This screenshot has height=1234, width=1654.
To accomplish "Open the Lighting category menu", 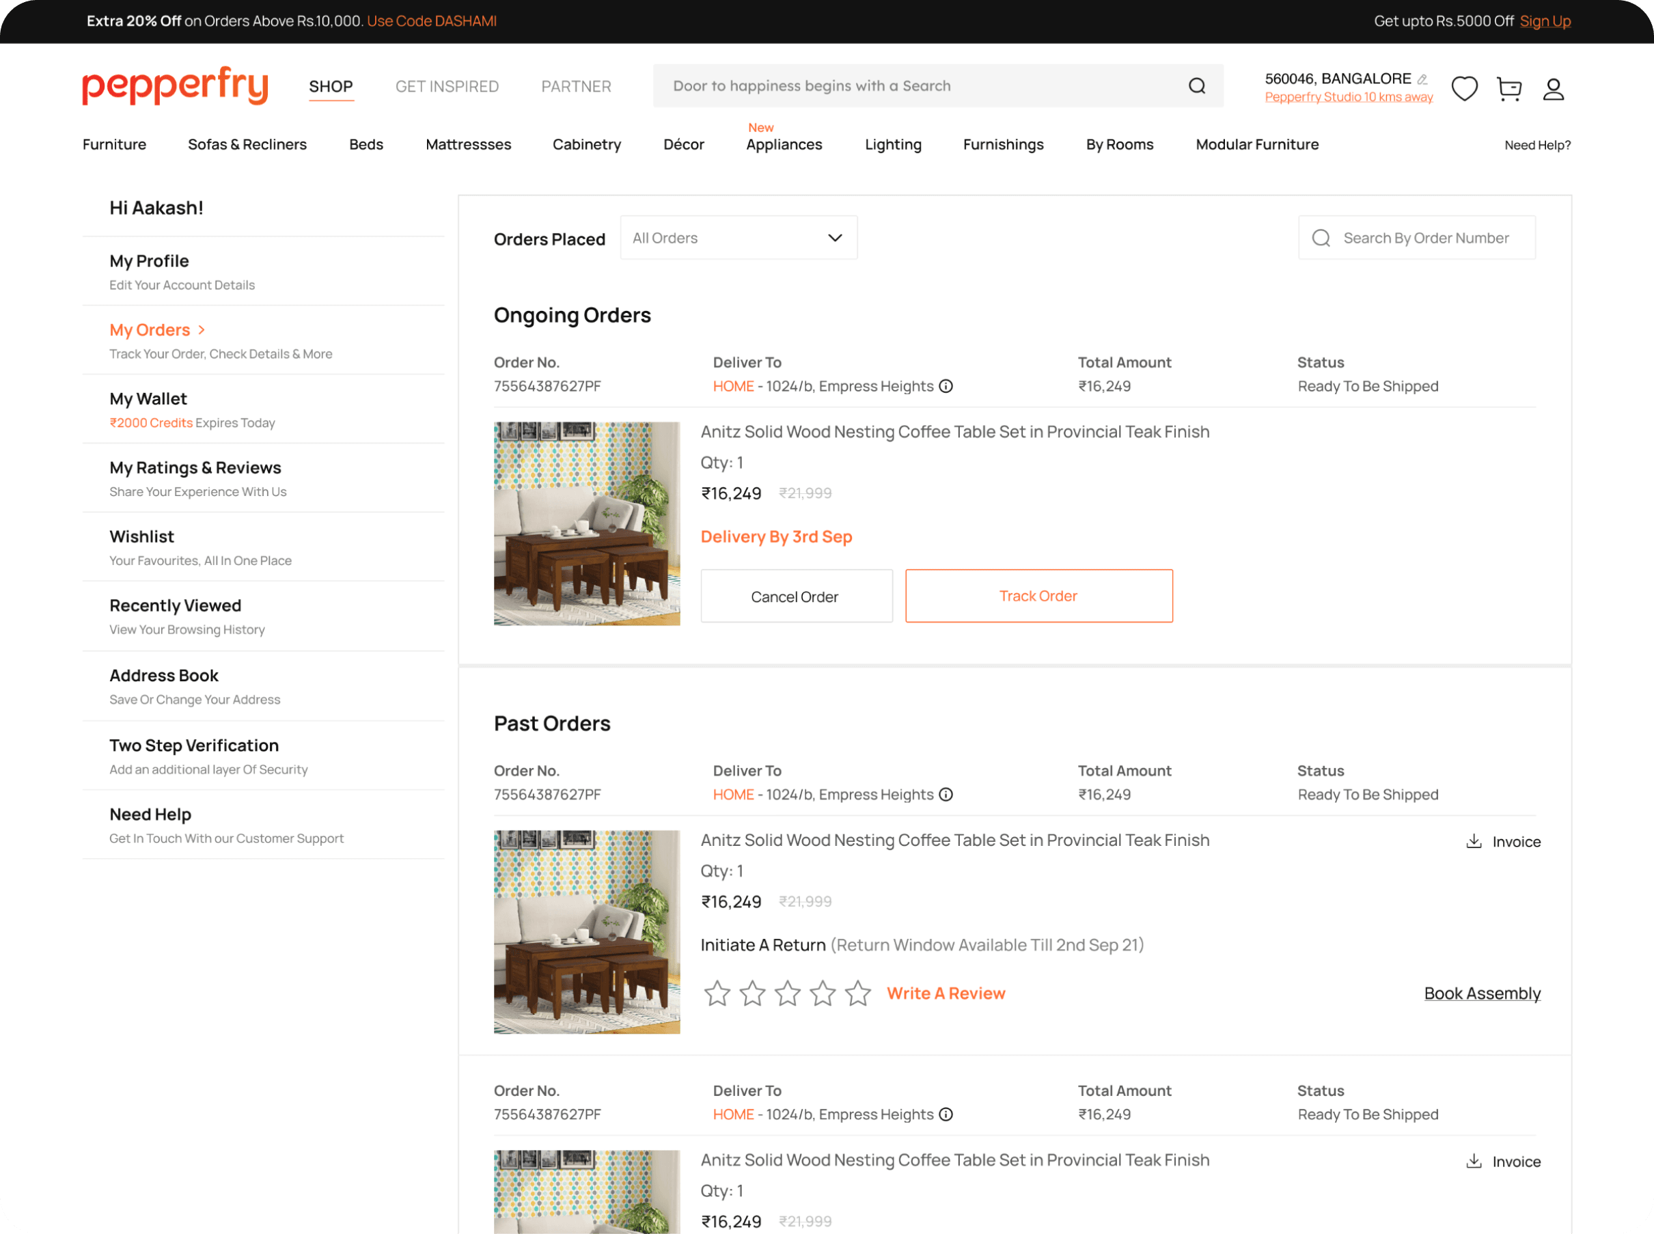I will coord(892,144).
